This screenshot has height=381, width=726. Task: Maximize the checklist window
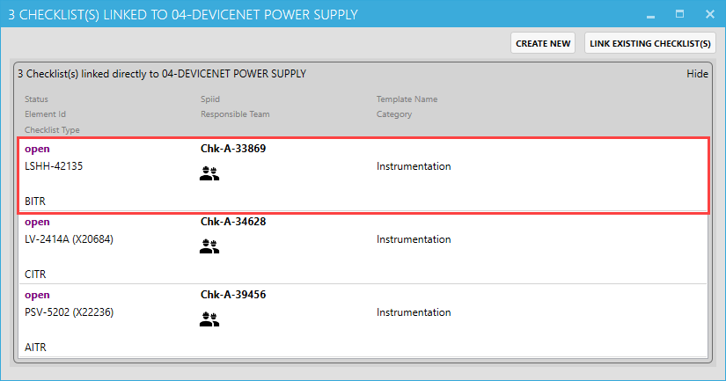click(679, 14)
